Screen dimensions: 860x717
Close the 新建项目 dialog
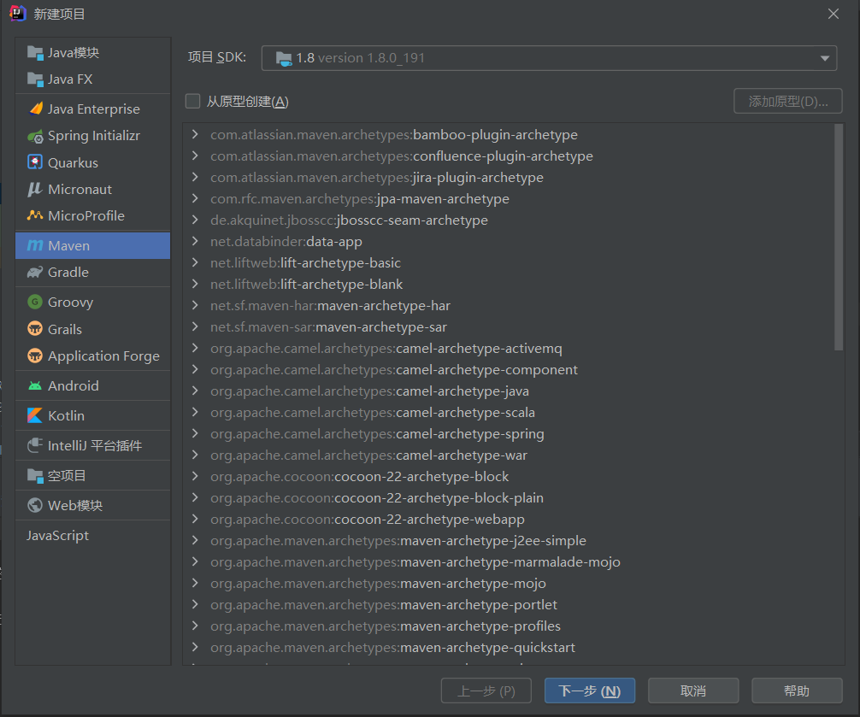point(833,14)
